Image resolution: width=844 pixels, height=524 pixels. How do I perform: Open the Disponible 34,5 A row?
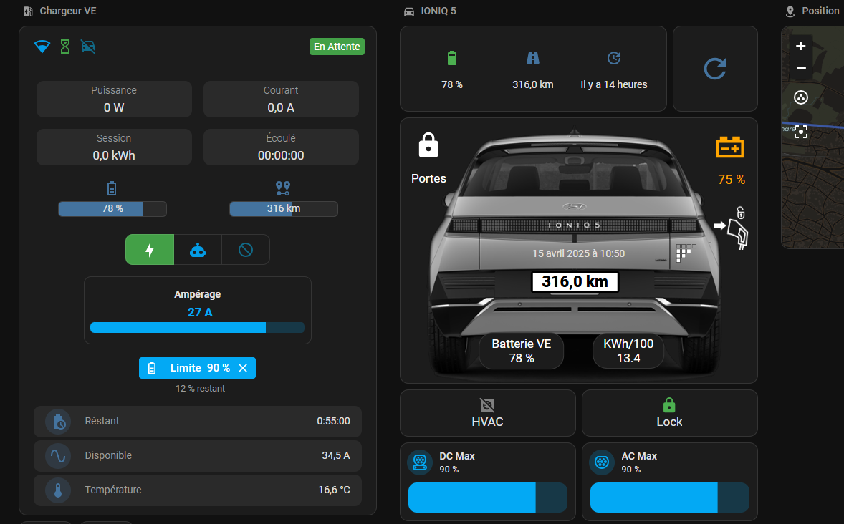click(x=198, y=456)
